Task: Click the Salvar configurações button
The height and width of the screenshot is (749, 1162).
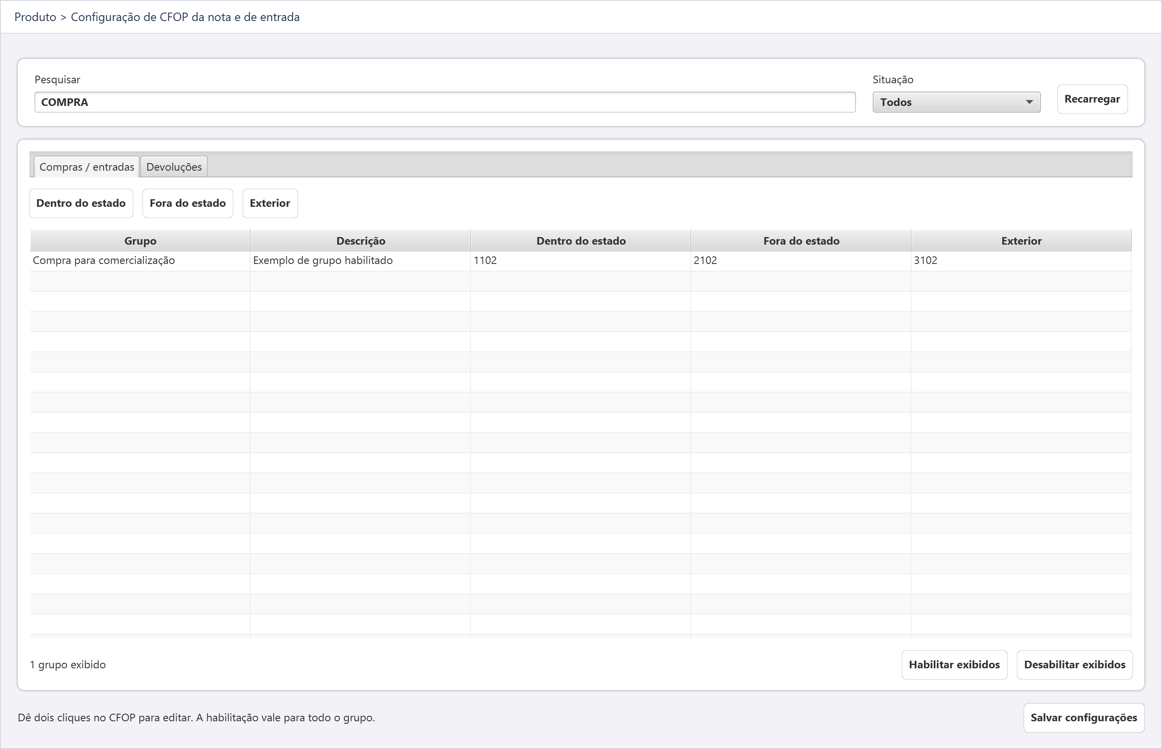Action: coord(1084,718)
